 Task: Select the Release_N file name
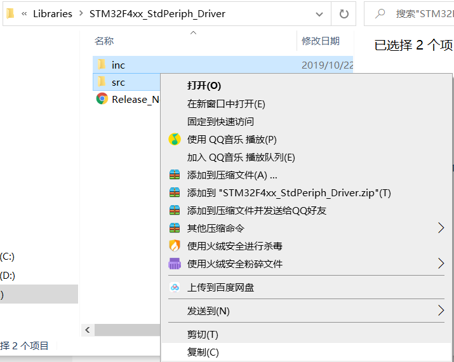[x=135, y=99]
